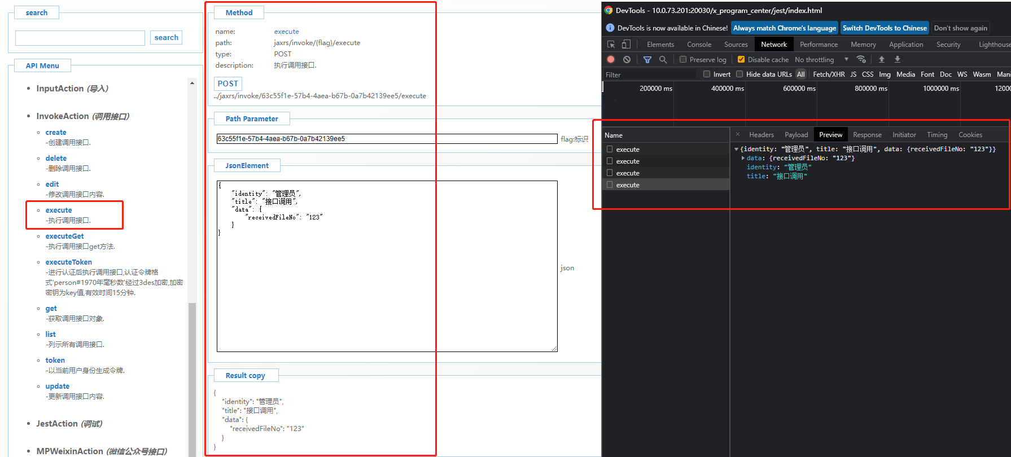Switch to the Memory tab
Image resolution: width=1011 pixels, height=457 pixels.
pos(863,45)
